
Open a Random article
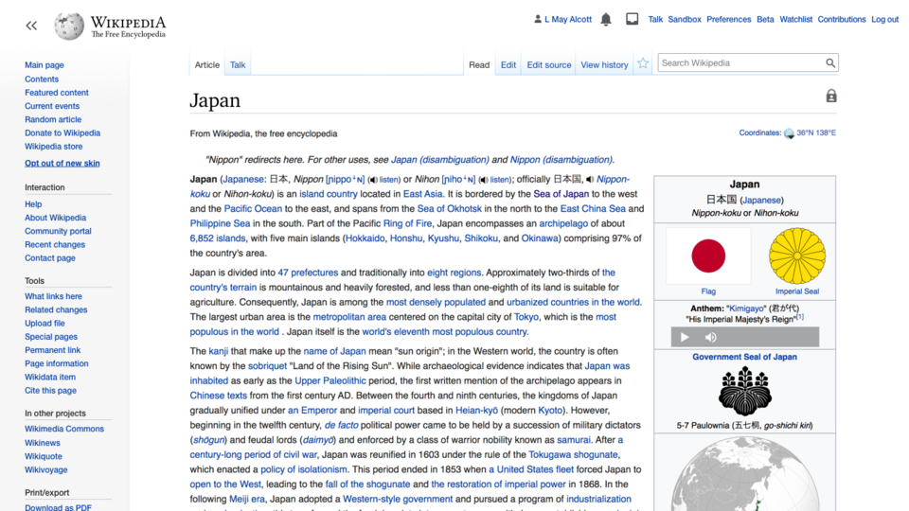pyautogui.click(x=53, y=119)
